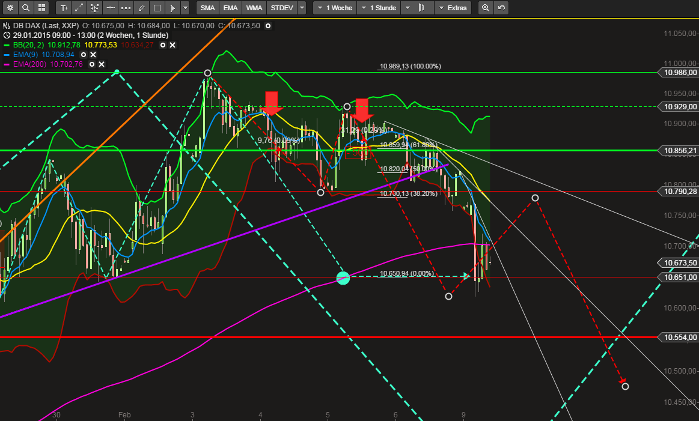The image size is (699, 421).
Task: Click the blue EMA(9) color marker
Action: (x=6, y=55)
